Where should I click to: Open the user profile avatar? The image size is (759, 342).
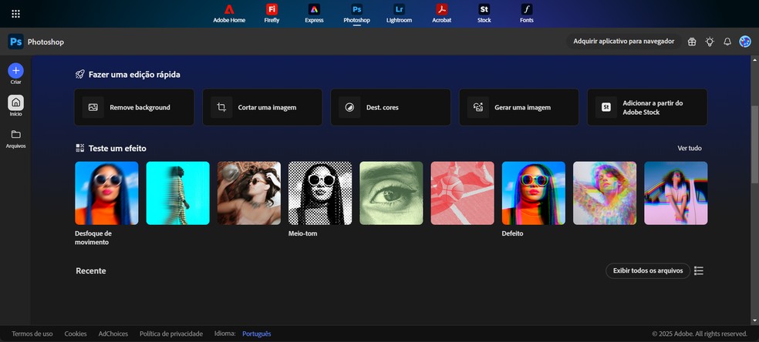pyautogui.click(x=744, y=42)
